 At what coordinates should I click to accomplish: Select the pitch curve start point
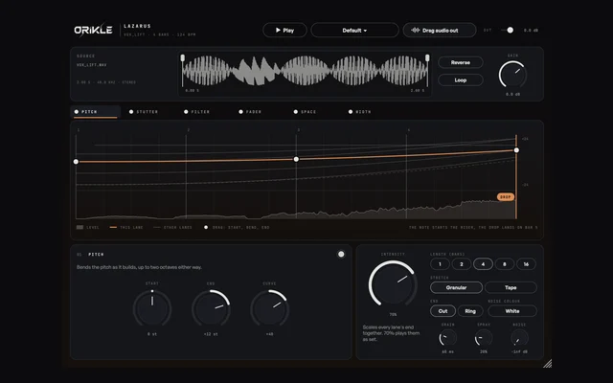(76, 162)
